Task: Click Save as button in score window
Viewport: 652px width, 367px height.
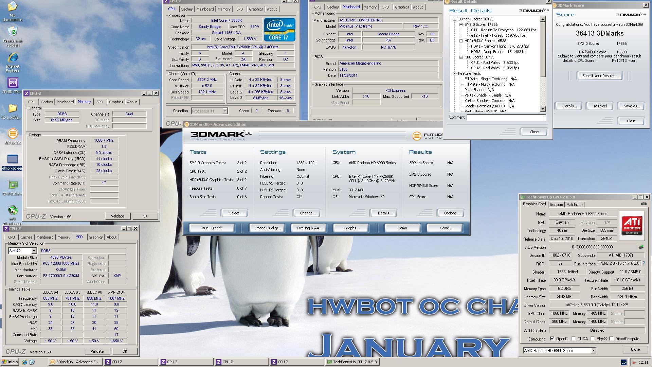Action: point(632,106)
